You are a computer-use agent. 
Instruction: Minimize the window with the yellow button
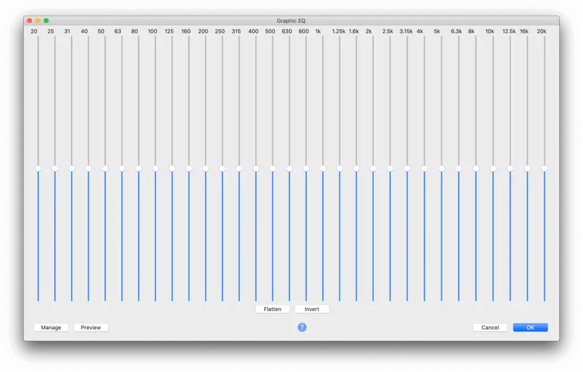[38, 21]
